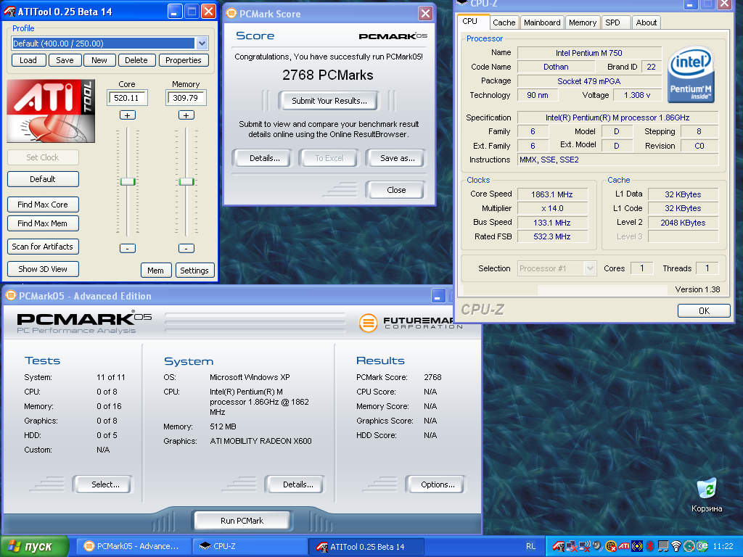Click the Futuremark Corporation logo

[x=411, y=323]
